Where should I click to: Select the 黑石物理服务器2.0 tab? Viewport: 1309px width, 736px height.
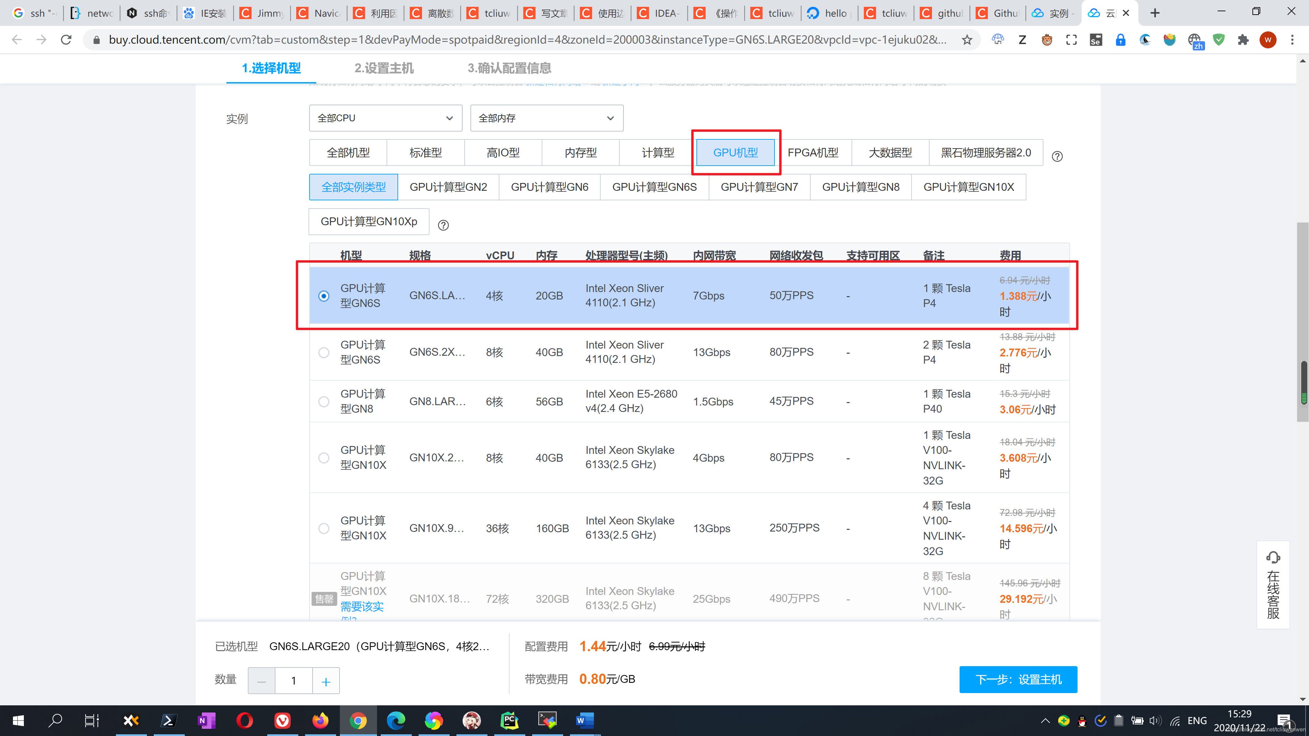point(986,152)
